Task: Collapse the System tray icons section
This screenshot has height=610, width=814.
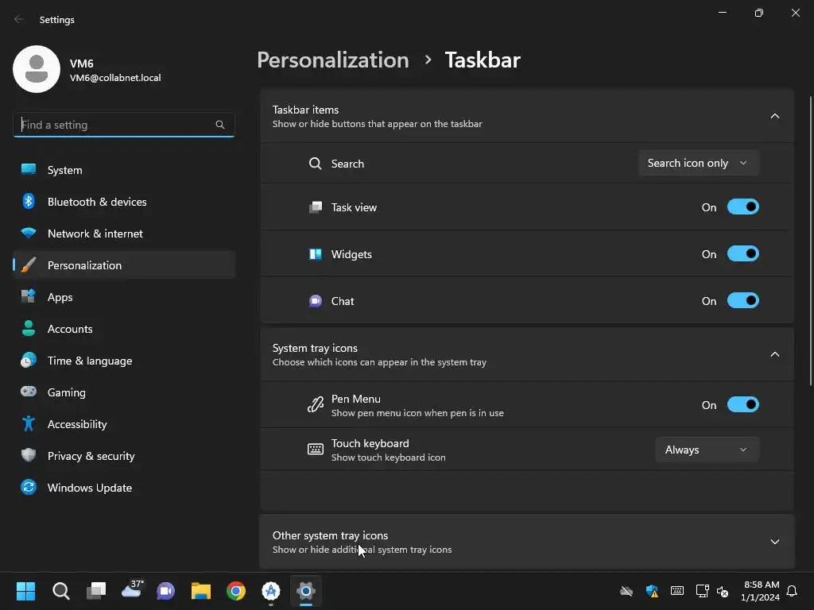Action: [774, 354]
